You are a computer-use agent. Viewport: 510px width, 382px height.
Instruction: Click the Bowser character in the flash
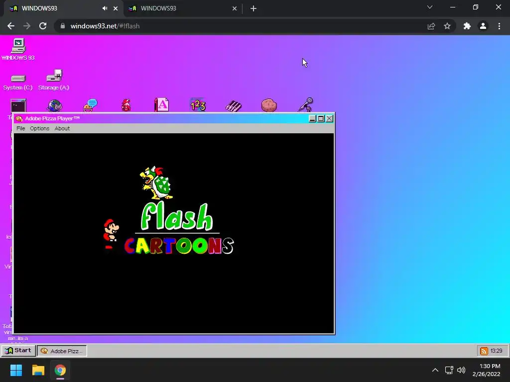click(156, 183)
